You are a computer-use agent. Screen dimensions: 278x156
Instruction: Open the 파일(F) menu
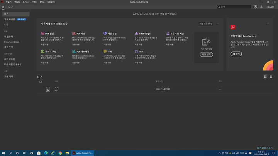[8, 2]
